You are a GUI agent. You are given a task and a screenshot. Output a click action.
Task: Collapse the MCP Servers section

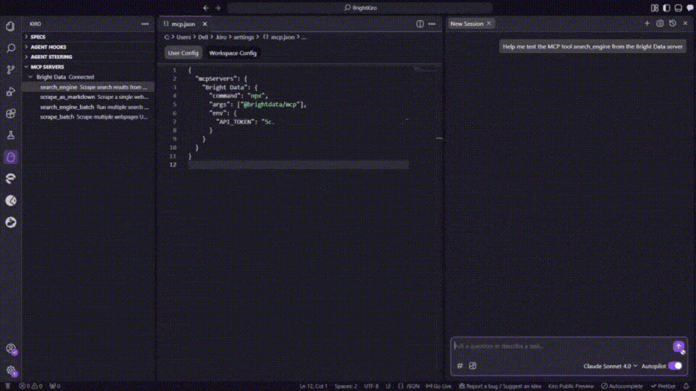(x=47, y=67)
